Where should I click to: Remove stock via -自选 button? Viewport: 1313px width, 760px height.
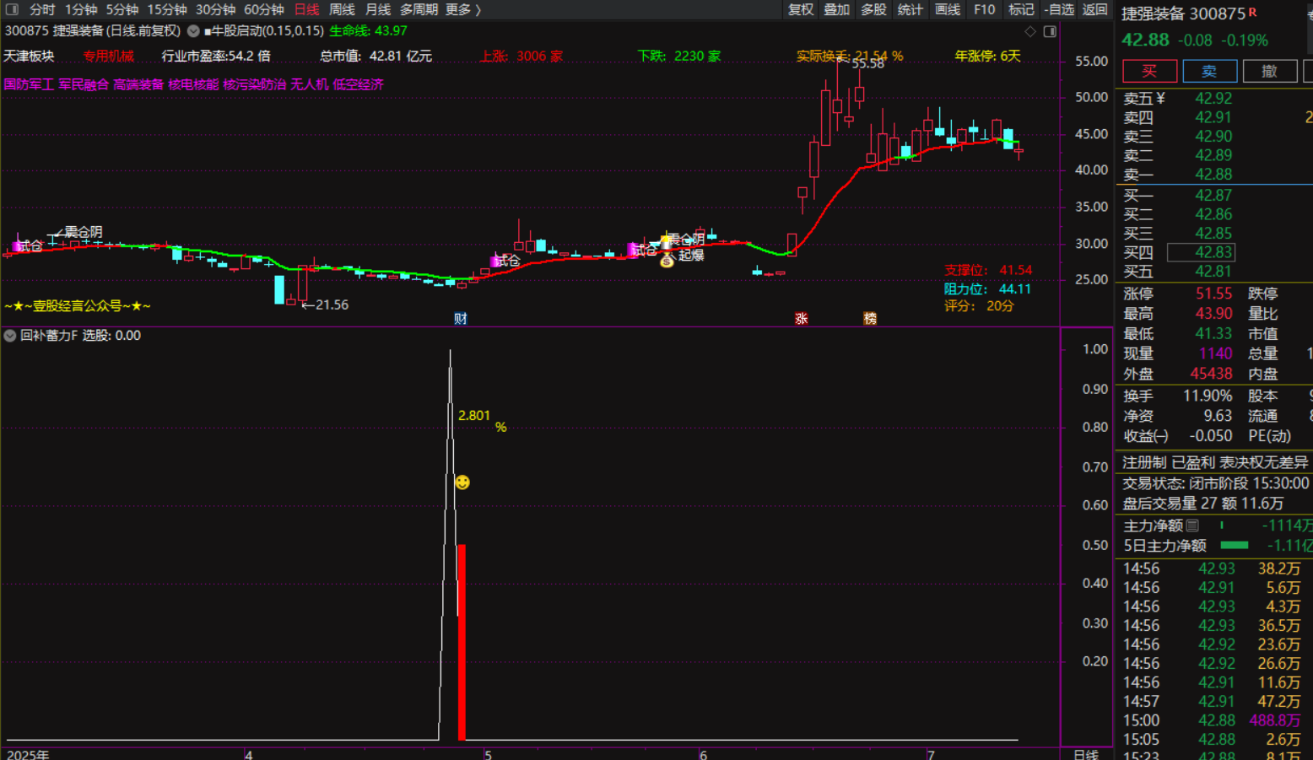pos(1058,9)
